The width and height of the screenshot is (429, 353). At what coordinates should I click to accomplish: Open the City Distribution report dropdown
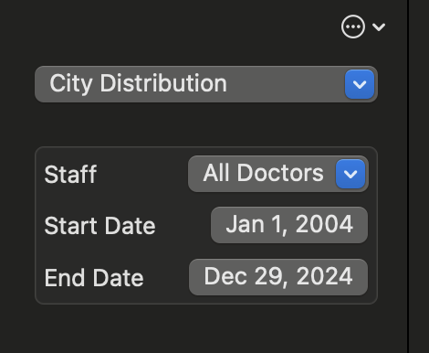point(206,84)
